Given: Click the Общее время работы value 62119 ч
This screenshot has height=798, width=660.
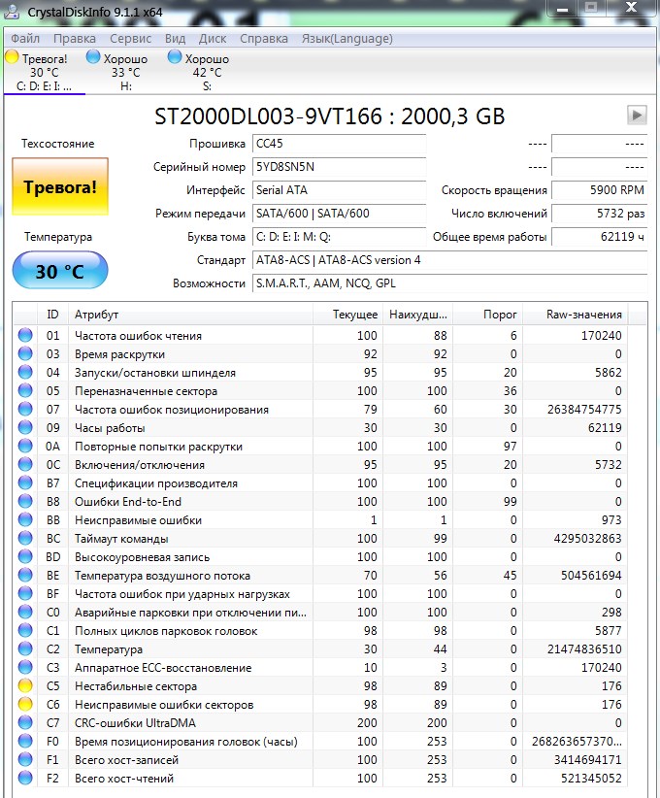Looking at the screenshot, I should [x=600, y=237].
